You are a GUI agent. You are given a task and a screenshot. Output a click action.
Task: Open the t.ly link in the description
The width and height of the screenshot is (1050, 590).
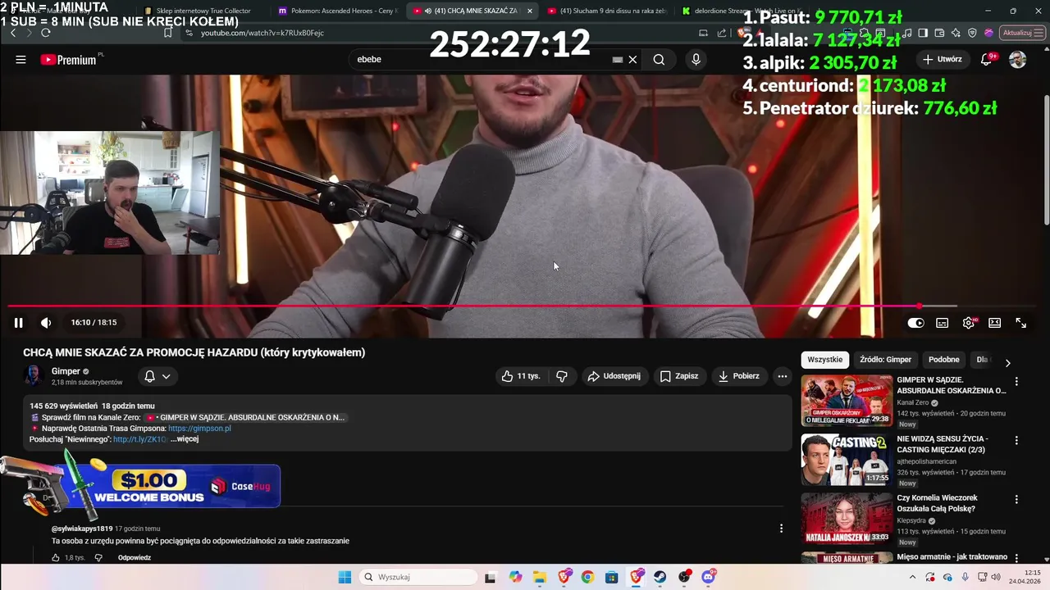pos(139,439)
